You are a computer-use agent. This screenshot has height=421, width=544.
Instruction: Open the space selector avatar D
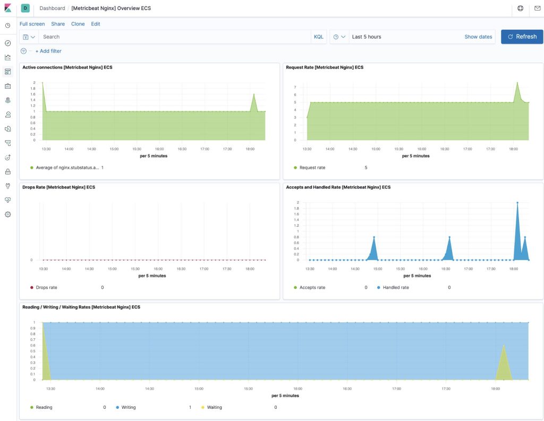[x=25, y=8]
